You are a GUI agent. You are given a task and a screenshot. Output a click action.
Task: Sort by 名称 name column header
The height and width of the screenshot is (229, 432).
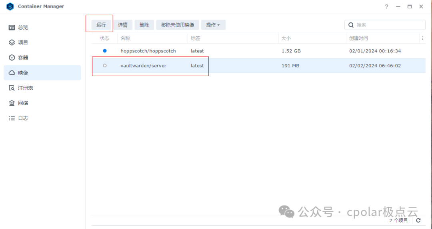click(153, 38)
